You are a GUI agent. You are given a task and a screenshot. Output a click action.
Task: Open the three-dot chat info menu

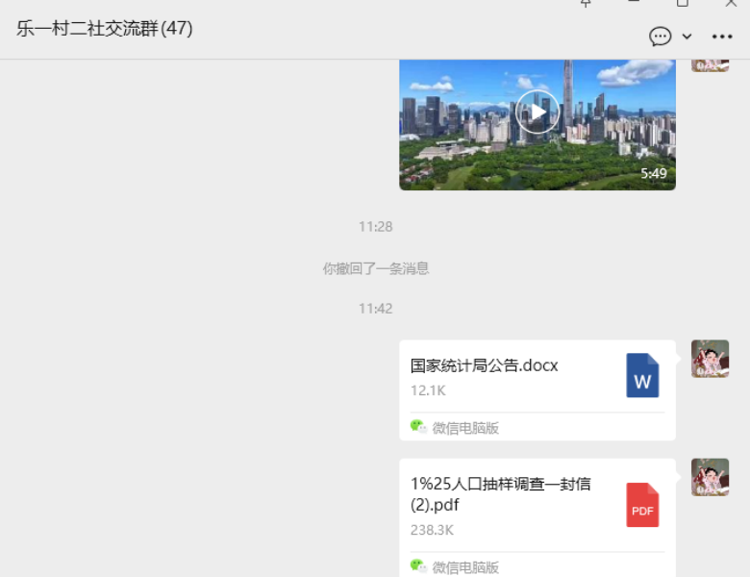[722, 37]
